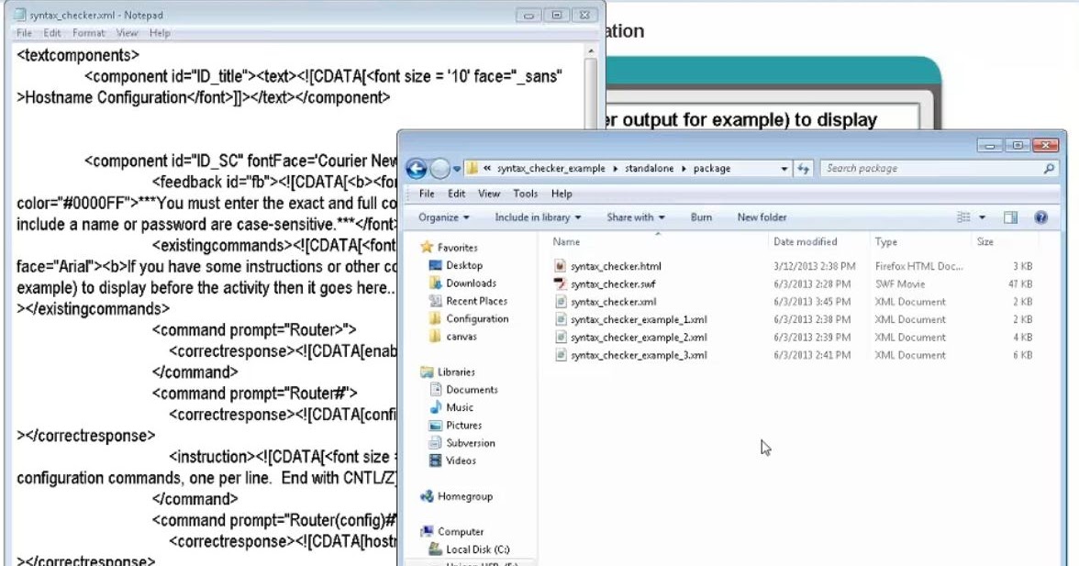Viewport: 1079px width, 566px height.
Task: Click the Explorer Forward navigation arrow
Action: coord(440,169)
